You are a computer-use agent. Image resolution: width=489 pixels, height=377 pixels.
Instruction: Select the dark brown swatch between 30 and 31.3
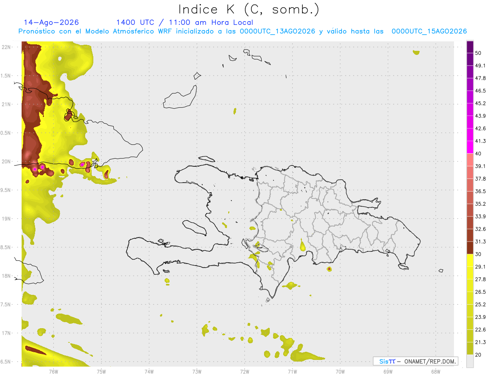tap(470, 248)
